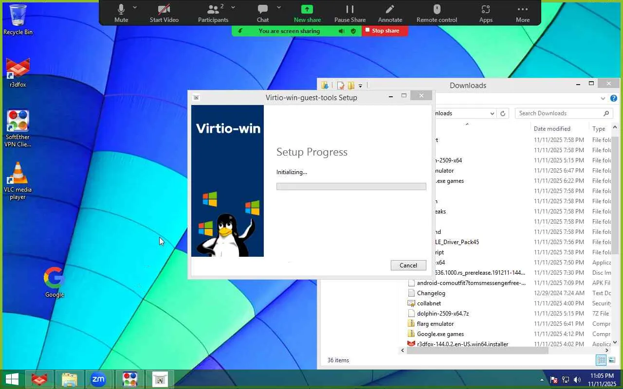The image size is (623, 389).
Task: Open the Zoom Chat panel
Action: (263, 13)
